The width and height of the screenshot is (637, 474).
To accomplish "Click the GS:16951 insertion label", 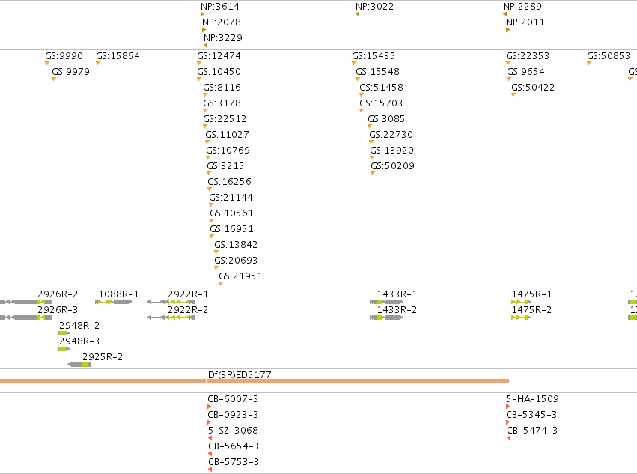I will pos(231,229).
